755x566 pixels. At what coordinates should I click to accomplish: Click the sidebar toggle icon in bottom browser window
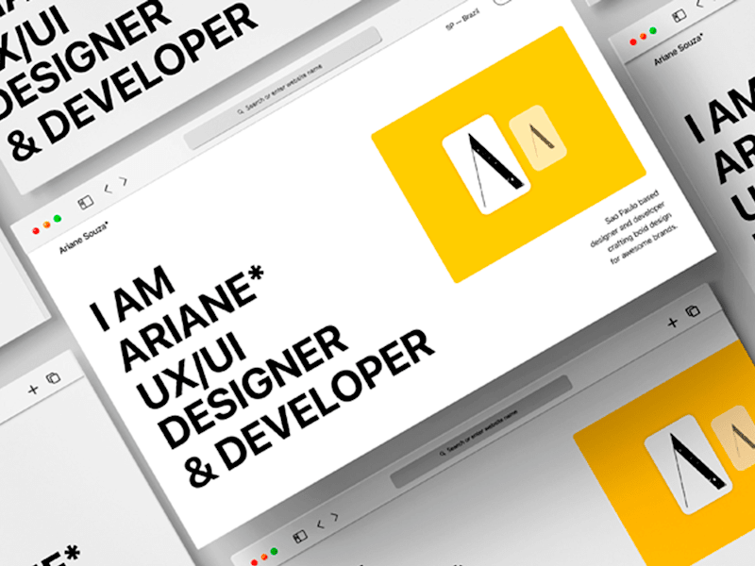[x=300, y=536]
